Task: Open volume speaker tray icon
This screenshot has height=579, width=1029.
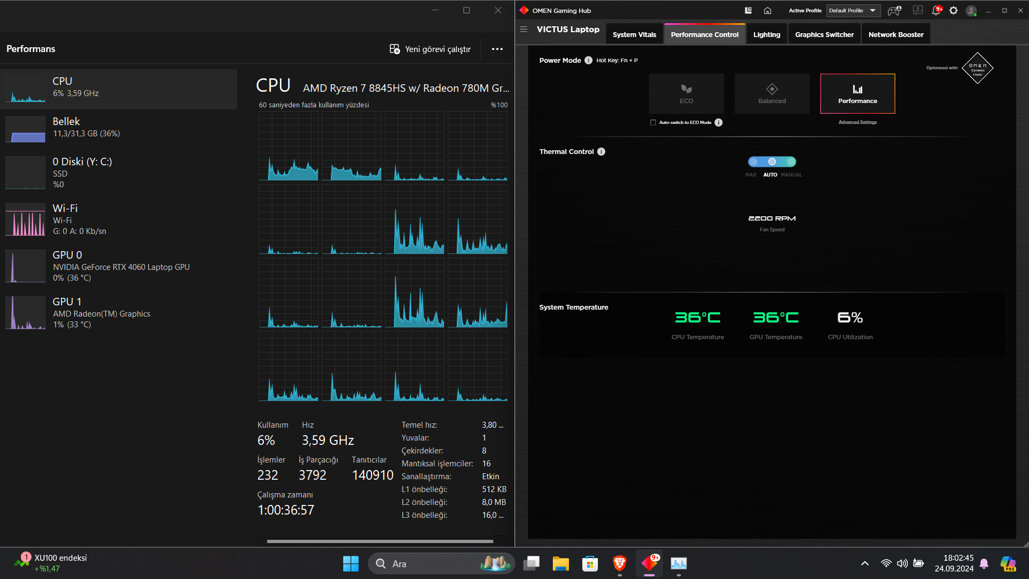Action: 902,563
